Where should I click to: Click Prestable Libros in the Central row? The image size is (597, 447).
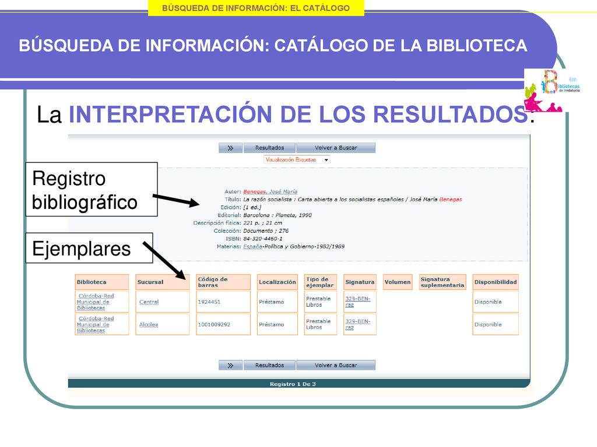click(x=321, y=302)
